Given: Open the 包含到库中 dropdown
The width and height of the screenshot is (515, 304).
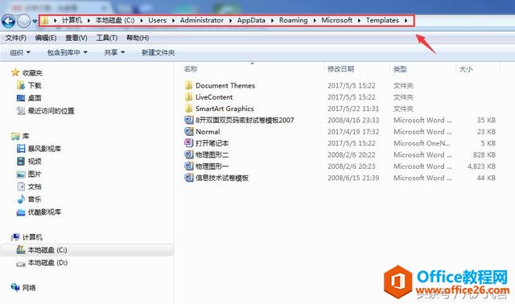Looking at the screenshot, I should pos(68,52).
